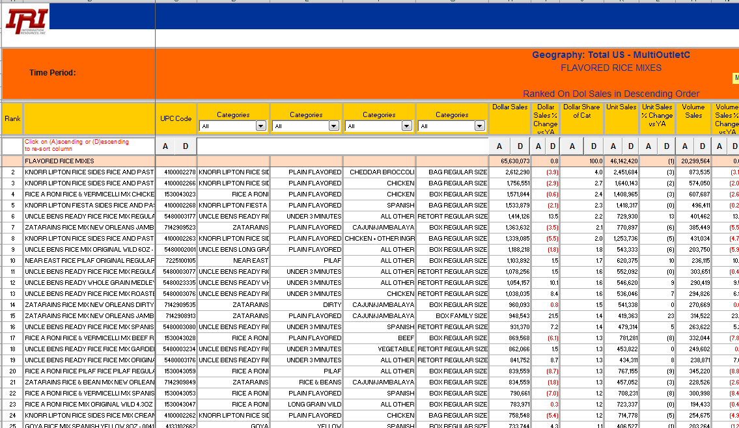Select rank 24 KNORR LIPTON RICE MIX CREAM product

click(90, 416)
